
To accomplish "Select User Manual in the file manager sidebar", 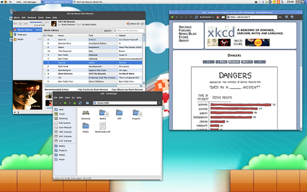I will tap(64, 128).
